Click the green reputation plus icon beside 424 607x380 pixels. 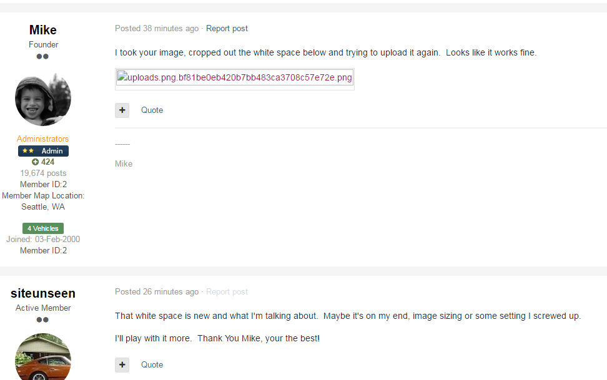(x=35, y=162)
